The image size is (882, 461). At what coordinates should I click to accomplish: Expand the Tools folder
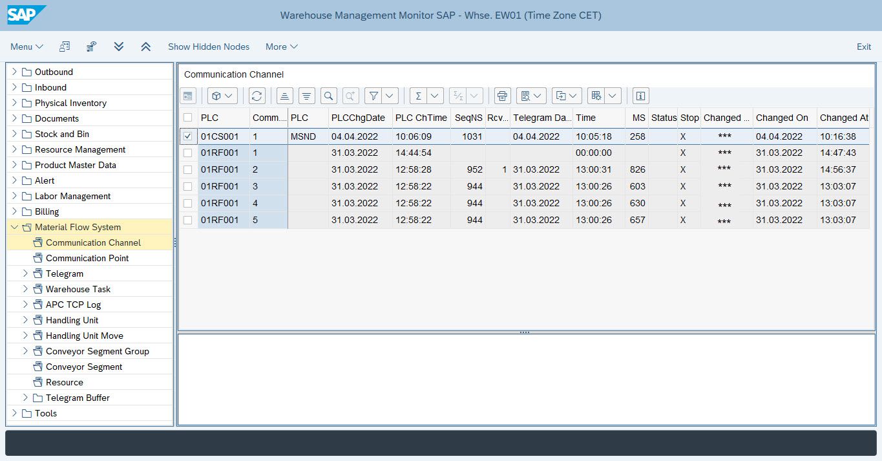tap(14, 413)
